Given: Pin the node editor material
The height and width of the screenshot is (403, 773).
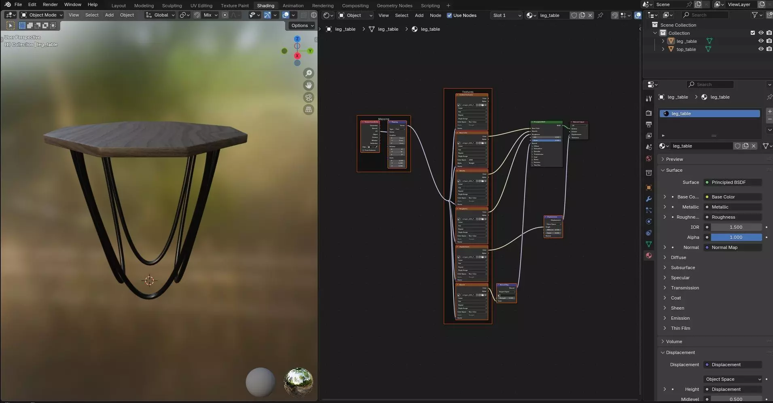Looking at the screenshot, I should coord(600,15).
